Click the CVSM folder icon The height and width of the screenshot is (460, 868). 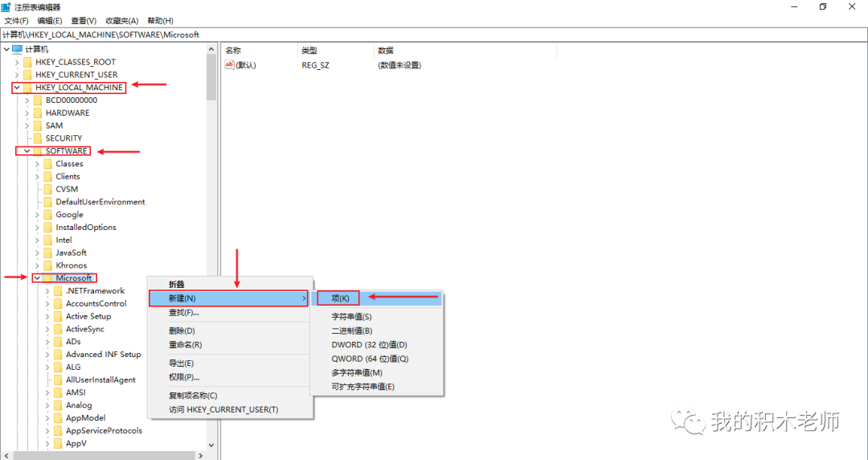[x=47, y=190]
